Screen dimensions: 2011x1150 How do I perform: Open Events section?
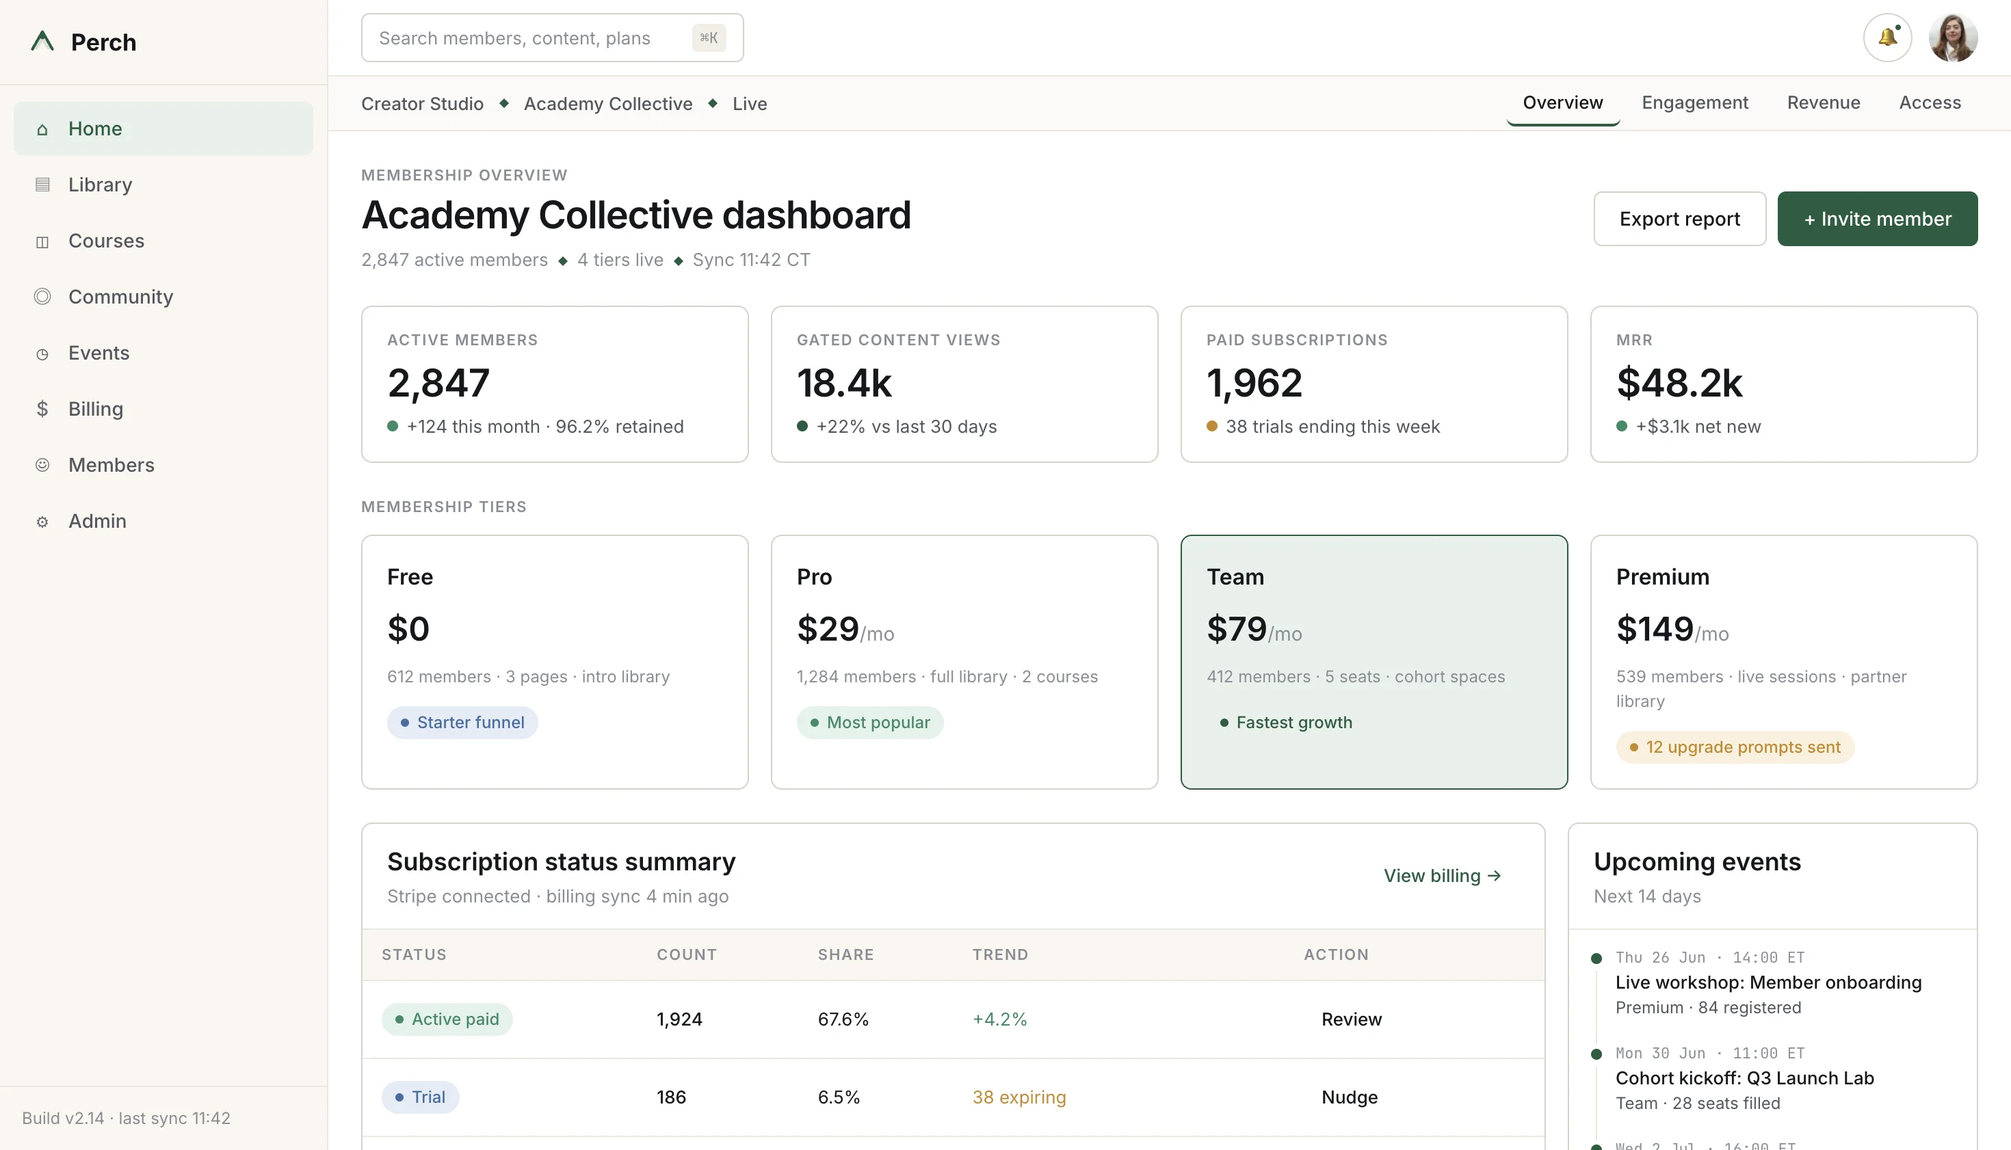pos(163,353)
